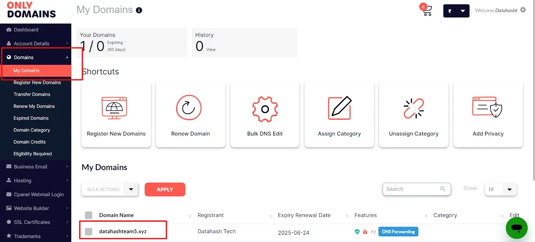535x242 pixels.
Task: Click the Assign Category pencil icon
Action: [x=339, y=108]
